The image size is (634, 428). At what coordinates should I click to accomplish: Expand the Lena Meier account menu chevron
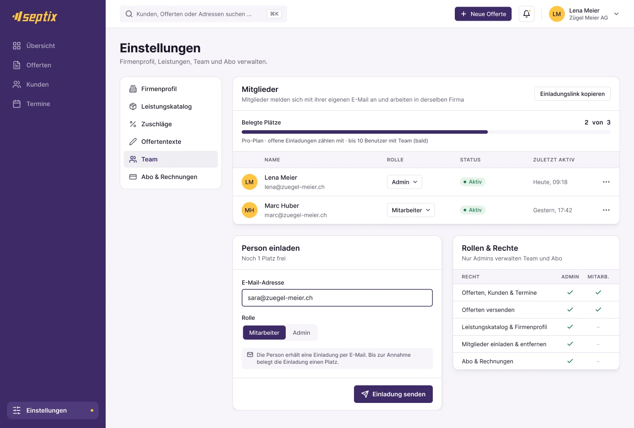pyautogui.click(x=616, y=14)
